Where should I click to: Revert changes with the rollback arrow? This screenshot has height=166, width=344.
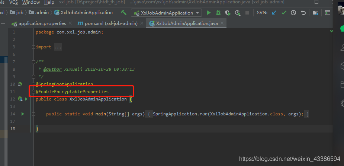(x=303, y=13)
